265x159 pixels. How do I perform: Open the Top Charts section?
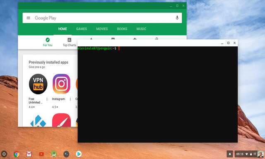[x=70, y=42]
